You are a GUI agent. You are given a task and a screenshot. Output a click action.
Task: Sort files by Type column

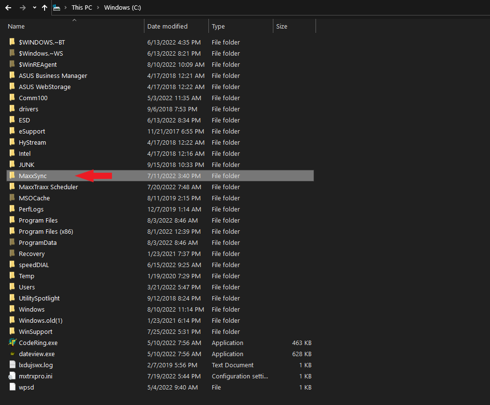(x=218, y=27)
